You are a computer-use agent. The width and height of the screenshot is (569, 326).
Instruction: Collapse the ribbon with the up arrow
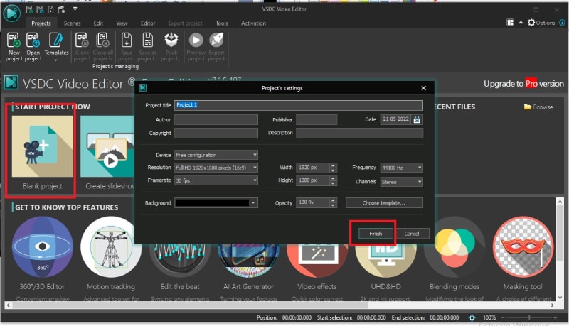point(521,23)
